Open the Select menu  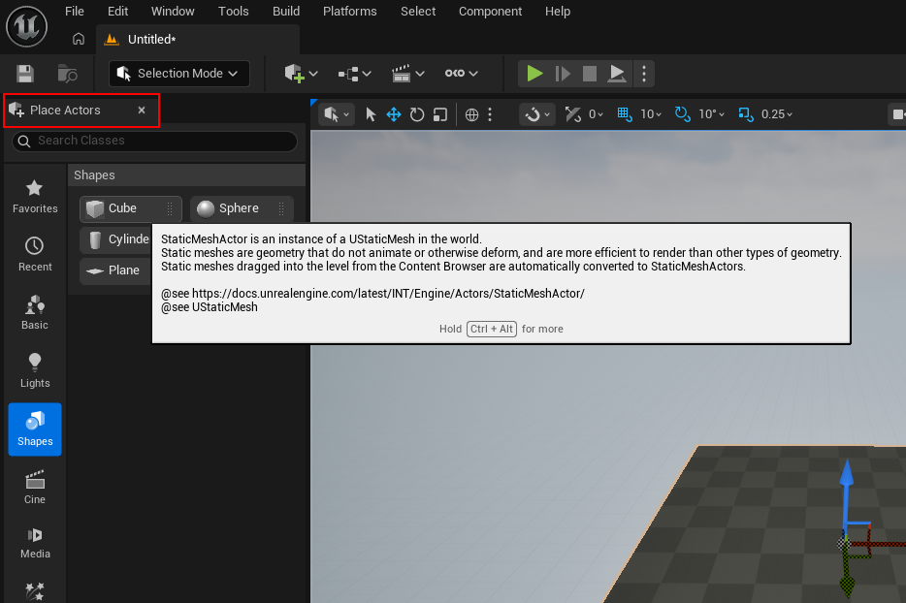pos(418,12)
